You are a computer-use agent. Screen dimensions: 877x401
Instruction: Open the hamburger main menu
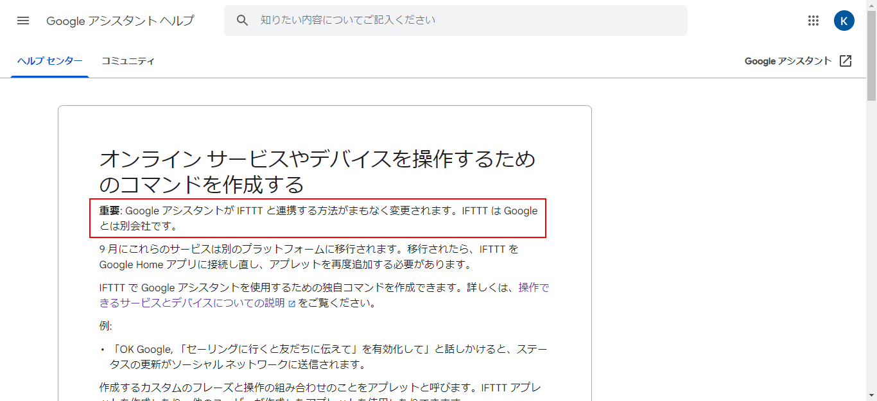pos(23,21)
